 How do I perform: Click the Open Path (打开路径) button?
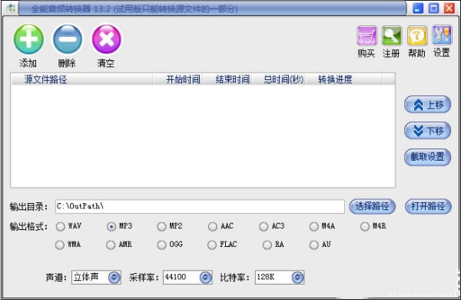[x=428, y=206]
